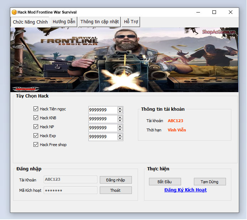The width and height of the screenshot is (247, 220).
Task: Toggle the Hack NP checkbox
Action: (36, 126)
